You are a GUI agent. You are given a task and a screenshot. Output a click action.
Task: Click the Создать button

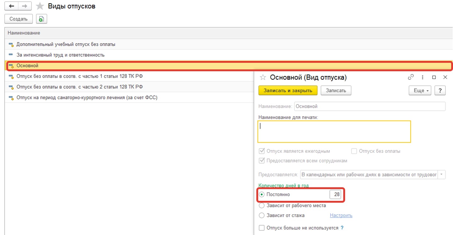point(19,19)
